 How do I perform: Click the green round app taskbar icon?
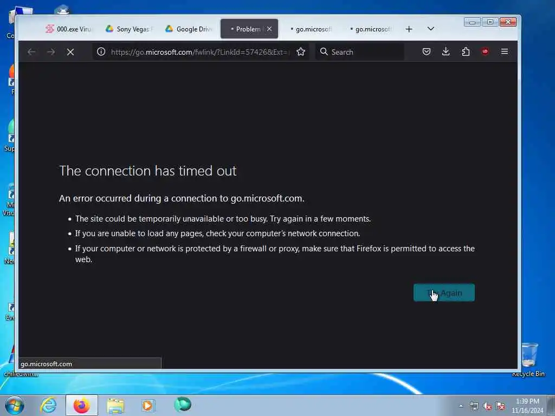coord(183,404)
